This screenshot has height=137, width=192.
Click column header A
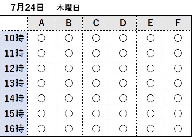click(41, 23)
